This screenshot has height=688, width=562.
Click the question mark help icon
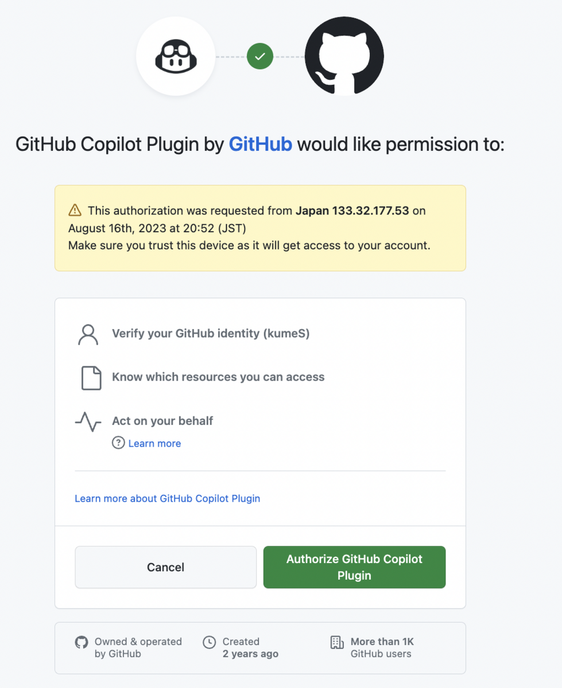tap(118, 443)
